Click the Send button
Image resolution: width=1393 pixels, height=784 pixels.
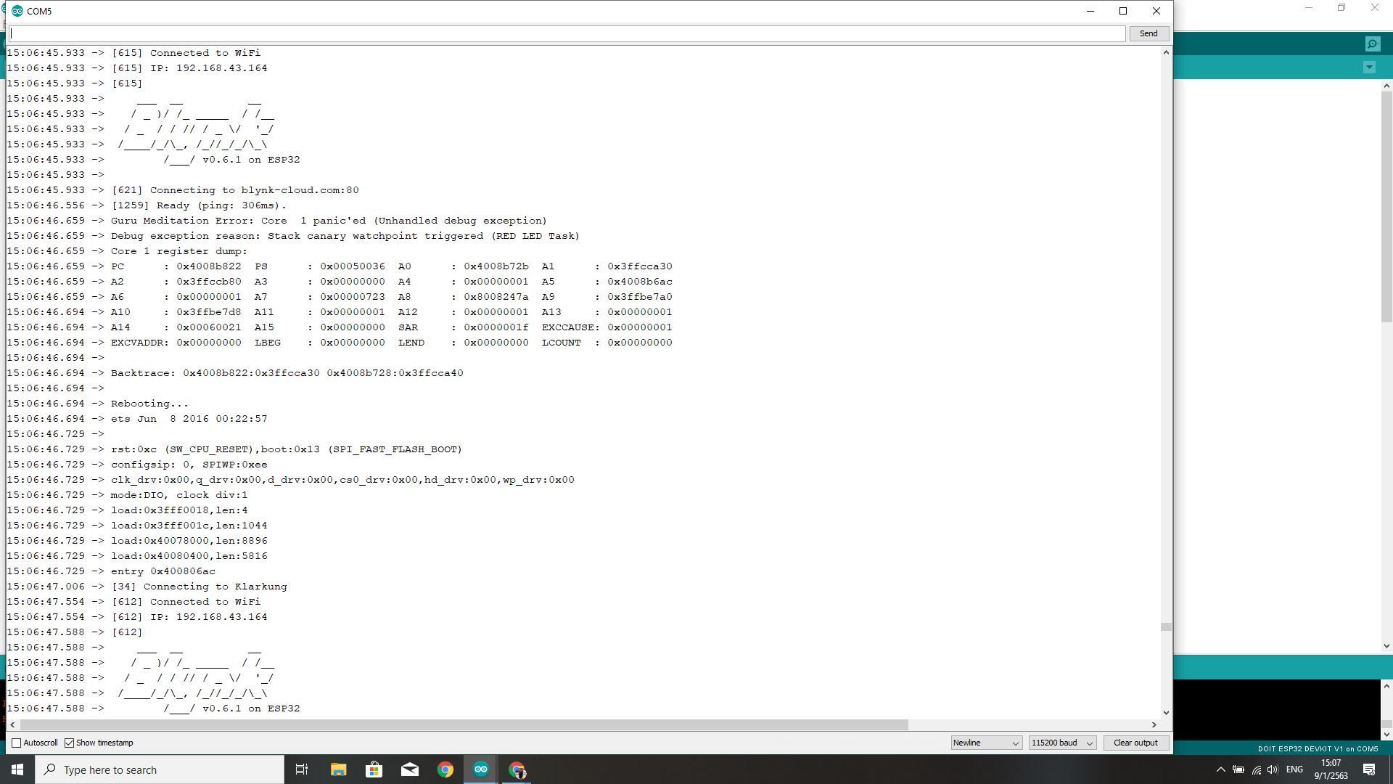coord(1148,33)
